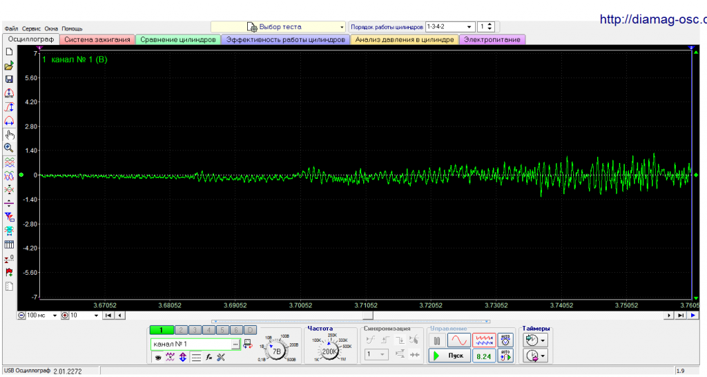Click the overlapping sine waves icon
Image resolution: width=707 pixels, height=377 pixels.
(x=9, y=176)
